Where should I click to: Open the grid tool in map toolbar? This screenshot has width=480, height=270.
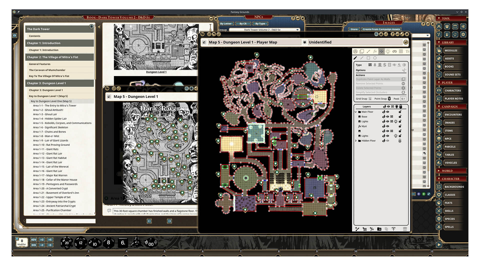tap(401, 51)
